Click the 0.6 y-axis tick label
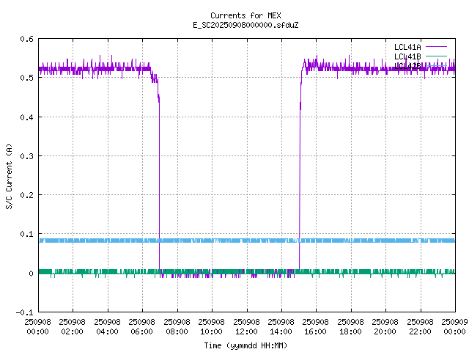The height and width of the screenshot is (352, 469). (26, 40)
